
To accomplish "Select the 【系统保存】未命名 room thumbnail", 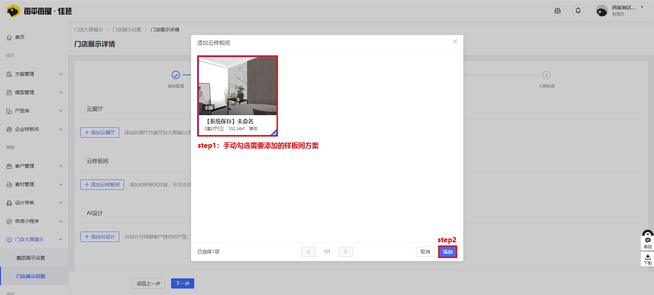I will (x=238, y=86).
